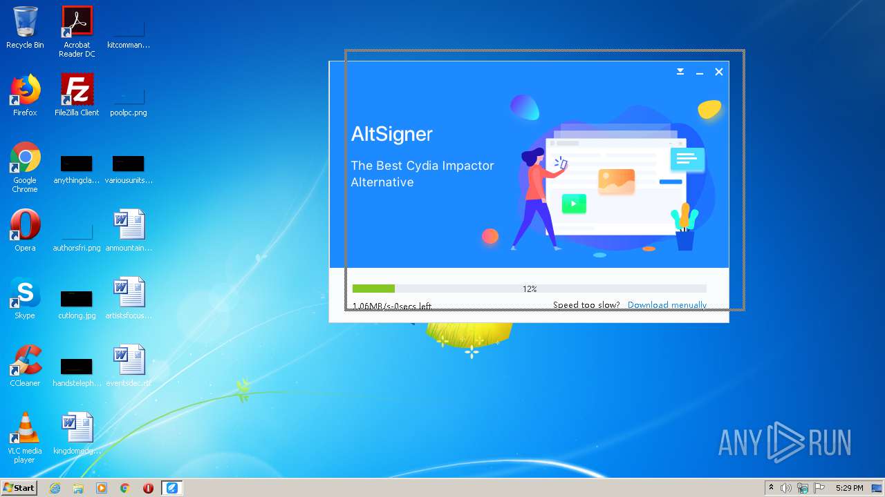Select the artistsfocus Word document icon
885x497 pixels.
(x=129, y=298)
